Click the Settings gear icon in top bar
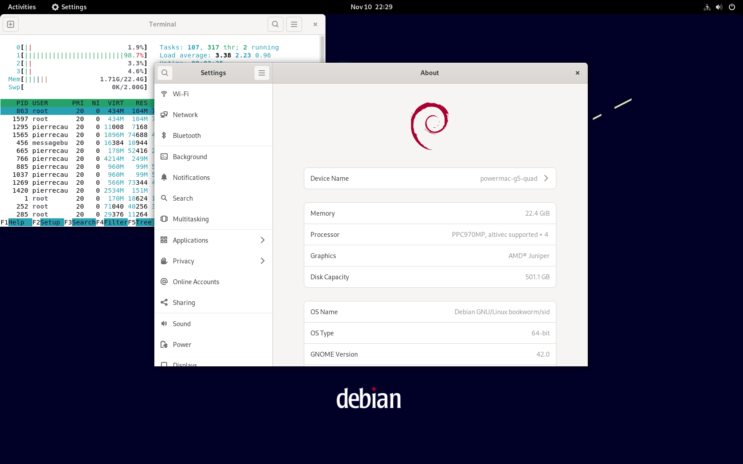 [x=55, y=7]
